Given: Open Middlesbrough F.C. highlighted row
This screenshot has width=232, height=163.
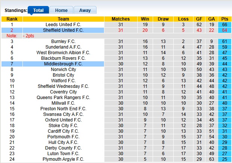Looking at the screenshot, I should tap(63, 64).
